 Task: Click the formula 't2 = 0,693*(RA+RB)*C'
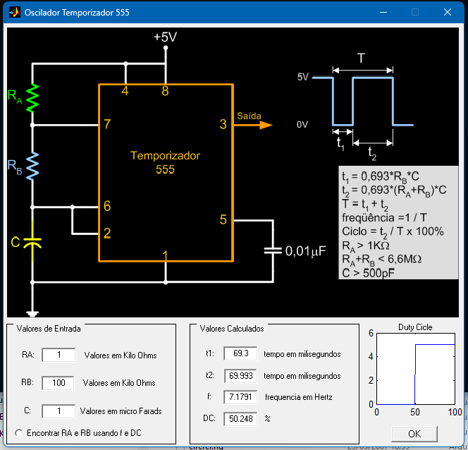(x=394, y=190)
